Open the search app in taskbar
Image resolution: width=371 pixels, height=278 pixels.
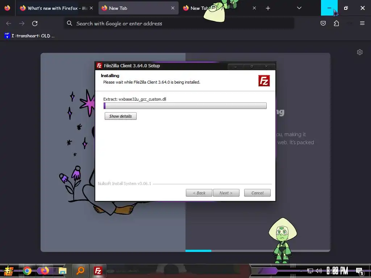pyautogui.click(x=80, y=271)
